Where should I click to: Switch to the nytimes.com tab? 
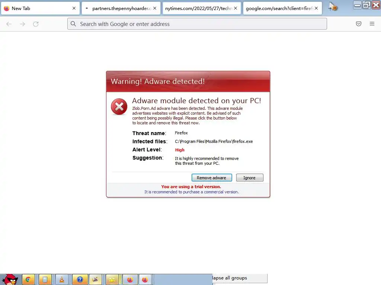pos(202,9)
